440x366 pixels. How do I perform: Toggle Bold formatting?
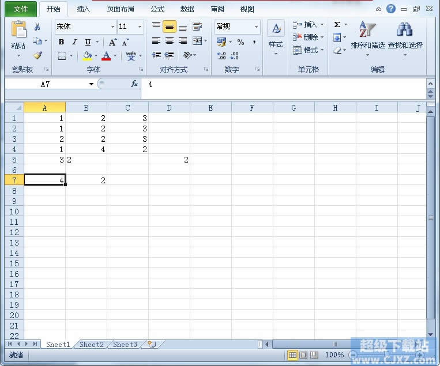click(x=61, y=42)
